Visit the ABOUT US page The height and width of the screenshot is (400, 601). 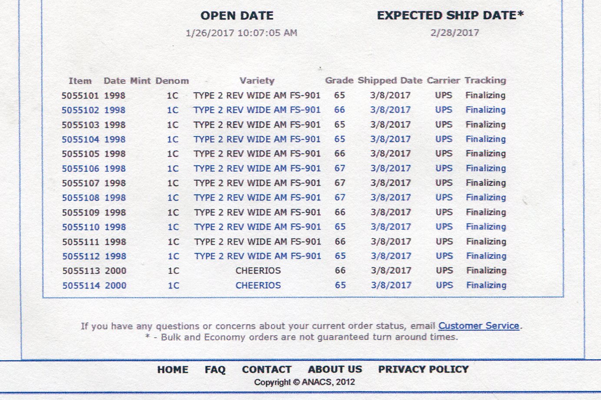point(335,370)
